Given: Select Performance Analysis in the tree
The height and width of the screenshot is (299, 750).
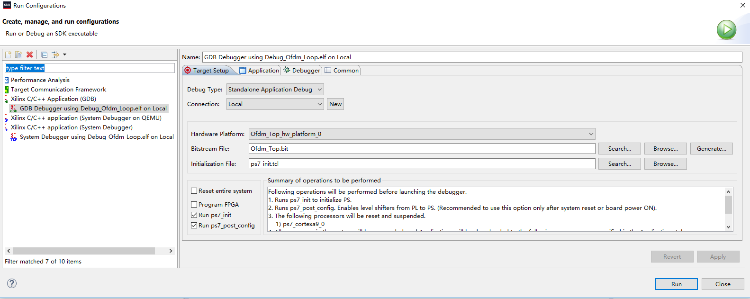Looking at the screenshot, I should tap(40, 80).
